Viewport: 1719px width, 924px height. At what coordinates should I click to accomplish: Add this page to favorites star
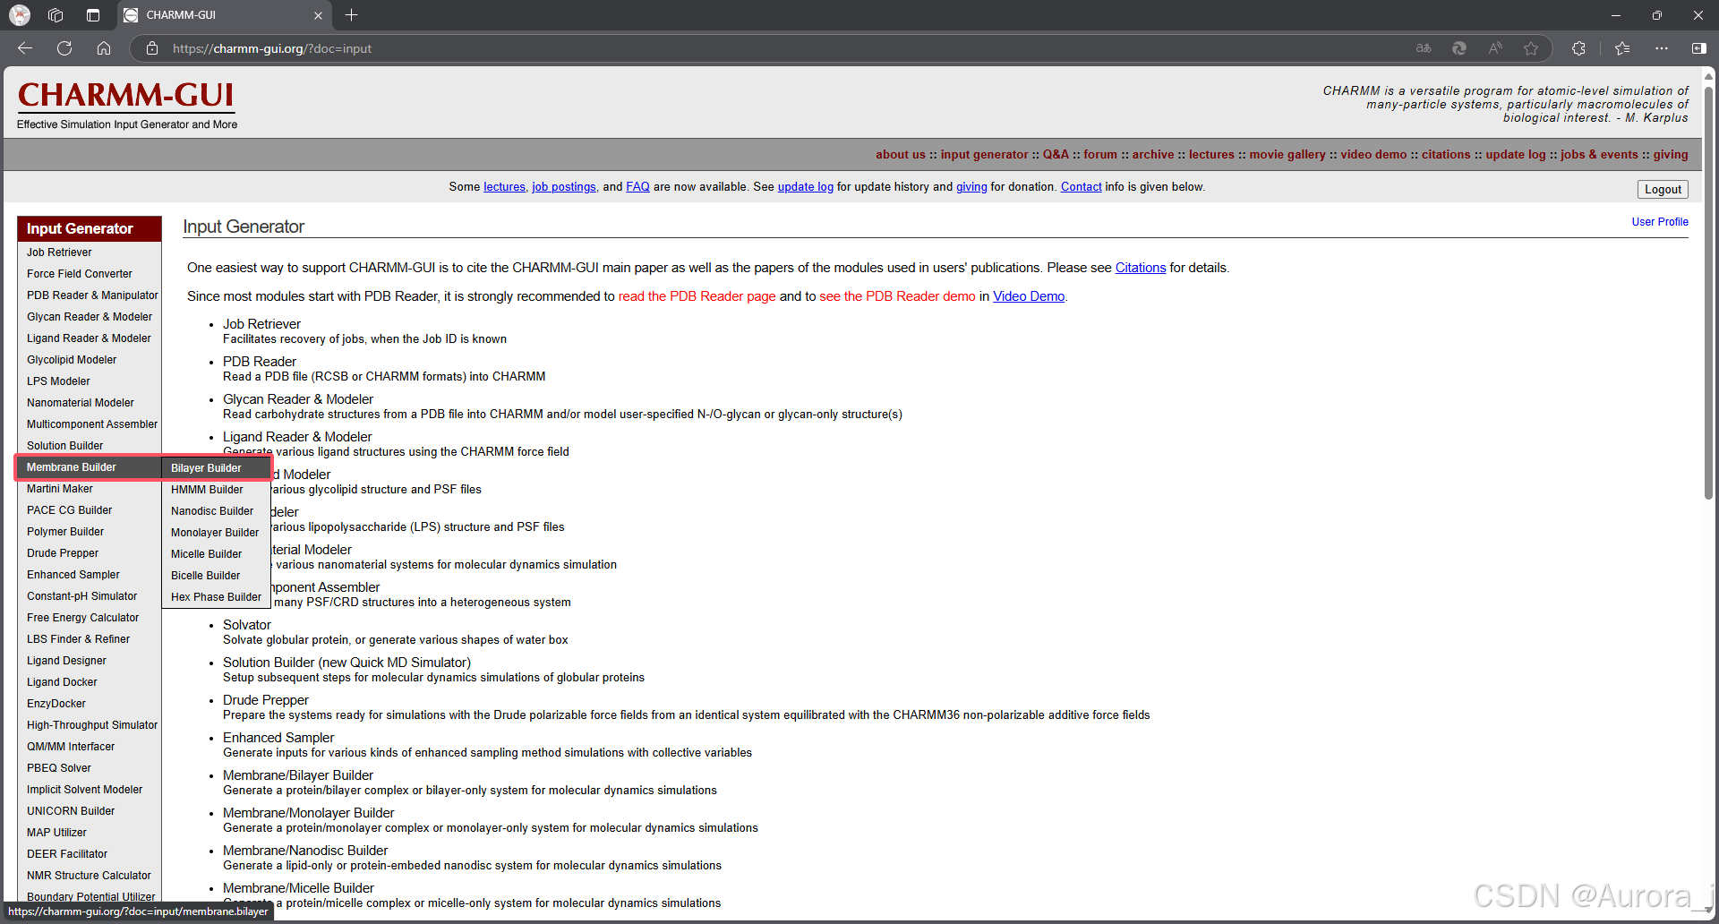1531,48
